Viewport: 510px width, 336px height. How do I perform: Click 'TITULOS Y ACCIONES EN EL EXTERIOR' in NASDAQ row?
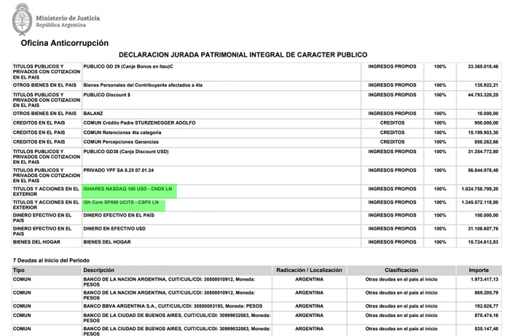point(46,192)
